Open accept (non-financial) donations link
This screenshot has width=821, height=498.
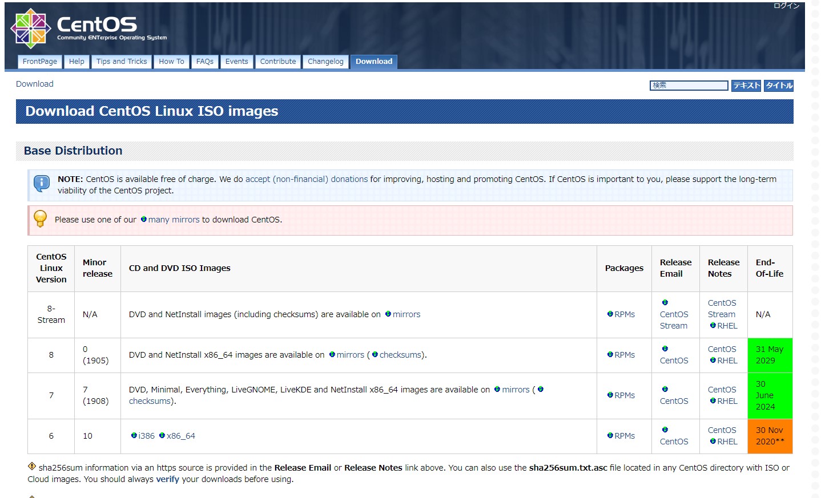[x=307, y=179]
